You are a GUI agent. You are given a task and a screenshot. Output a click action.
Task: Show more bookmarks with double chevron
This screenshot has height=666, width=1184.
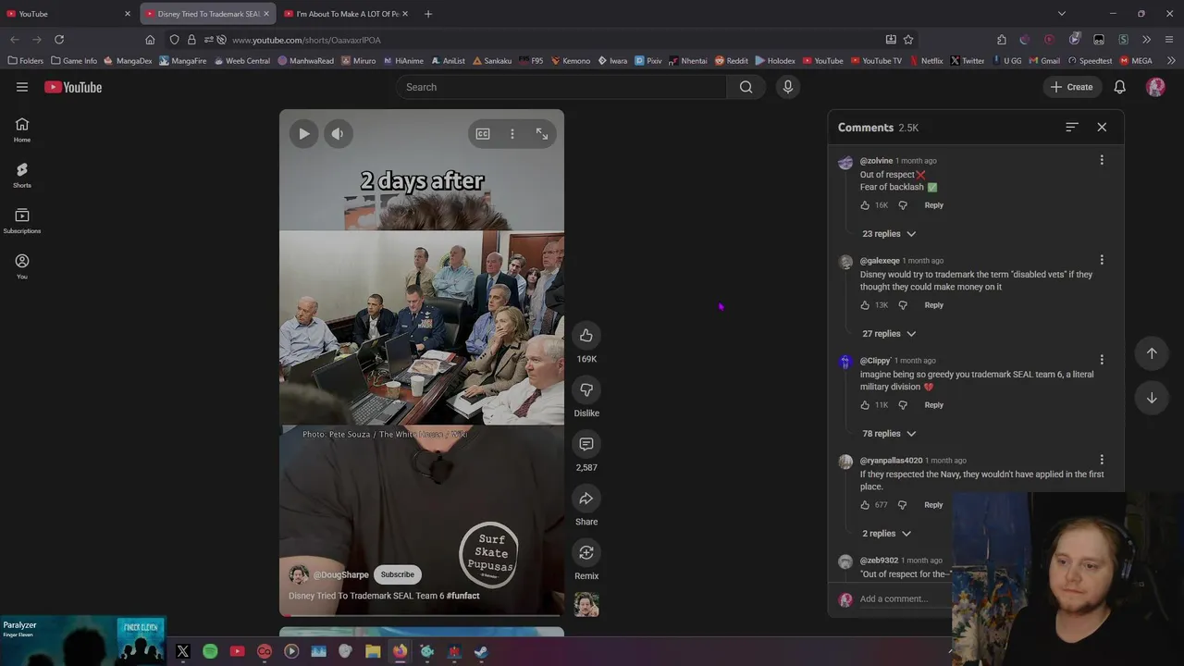[1171, 61]
